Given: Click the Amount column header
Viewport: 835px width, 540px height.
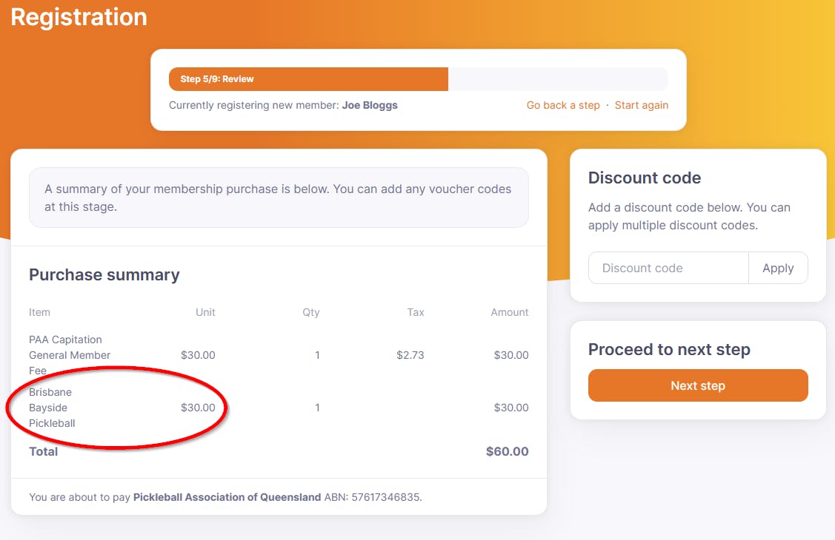Looking at the screenshot, I should point(510,312).
